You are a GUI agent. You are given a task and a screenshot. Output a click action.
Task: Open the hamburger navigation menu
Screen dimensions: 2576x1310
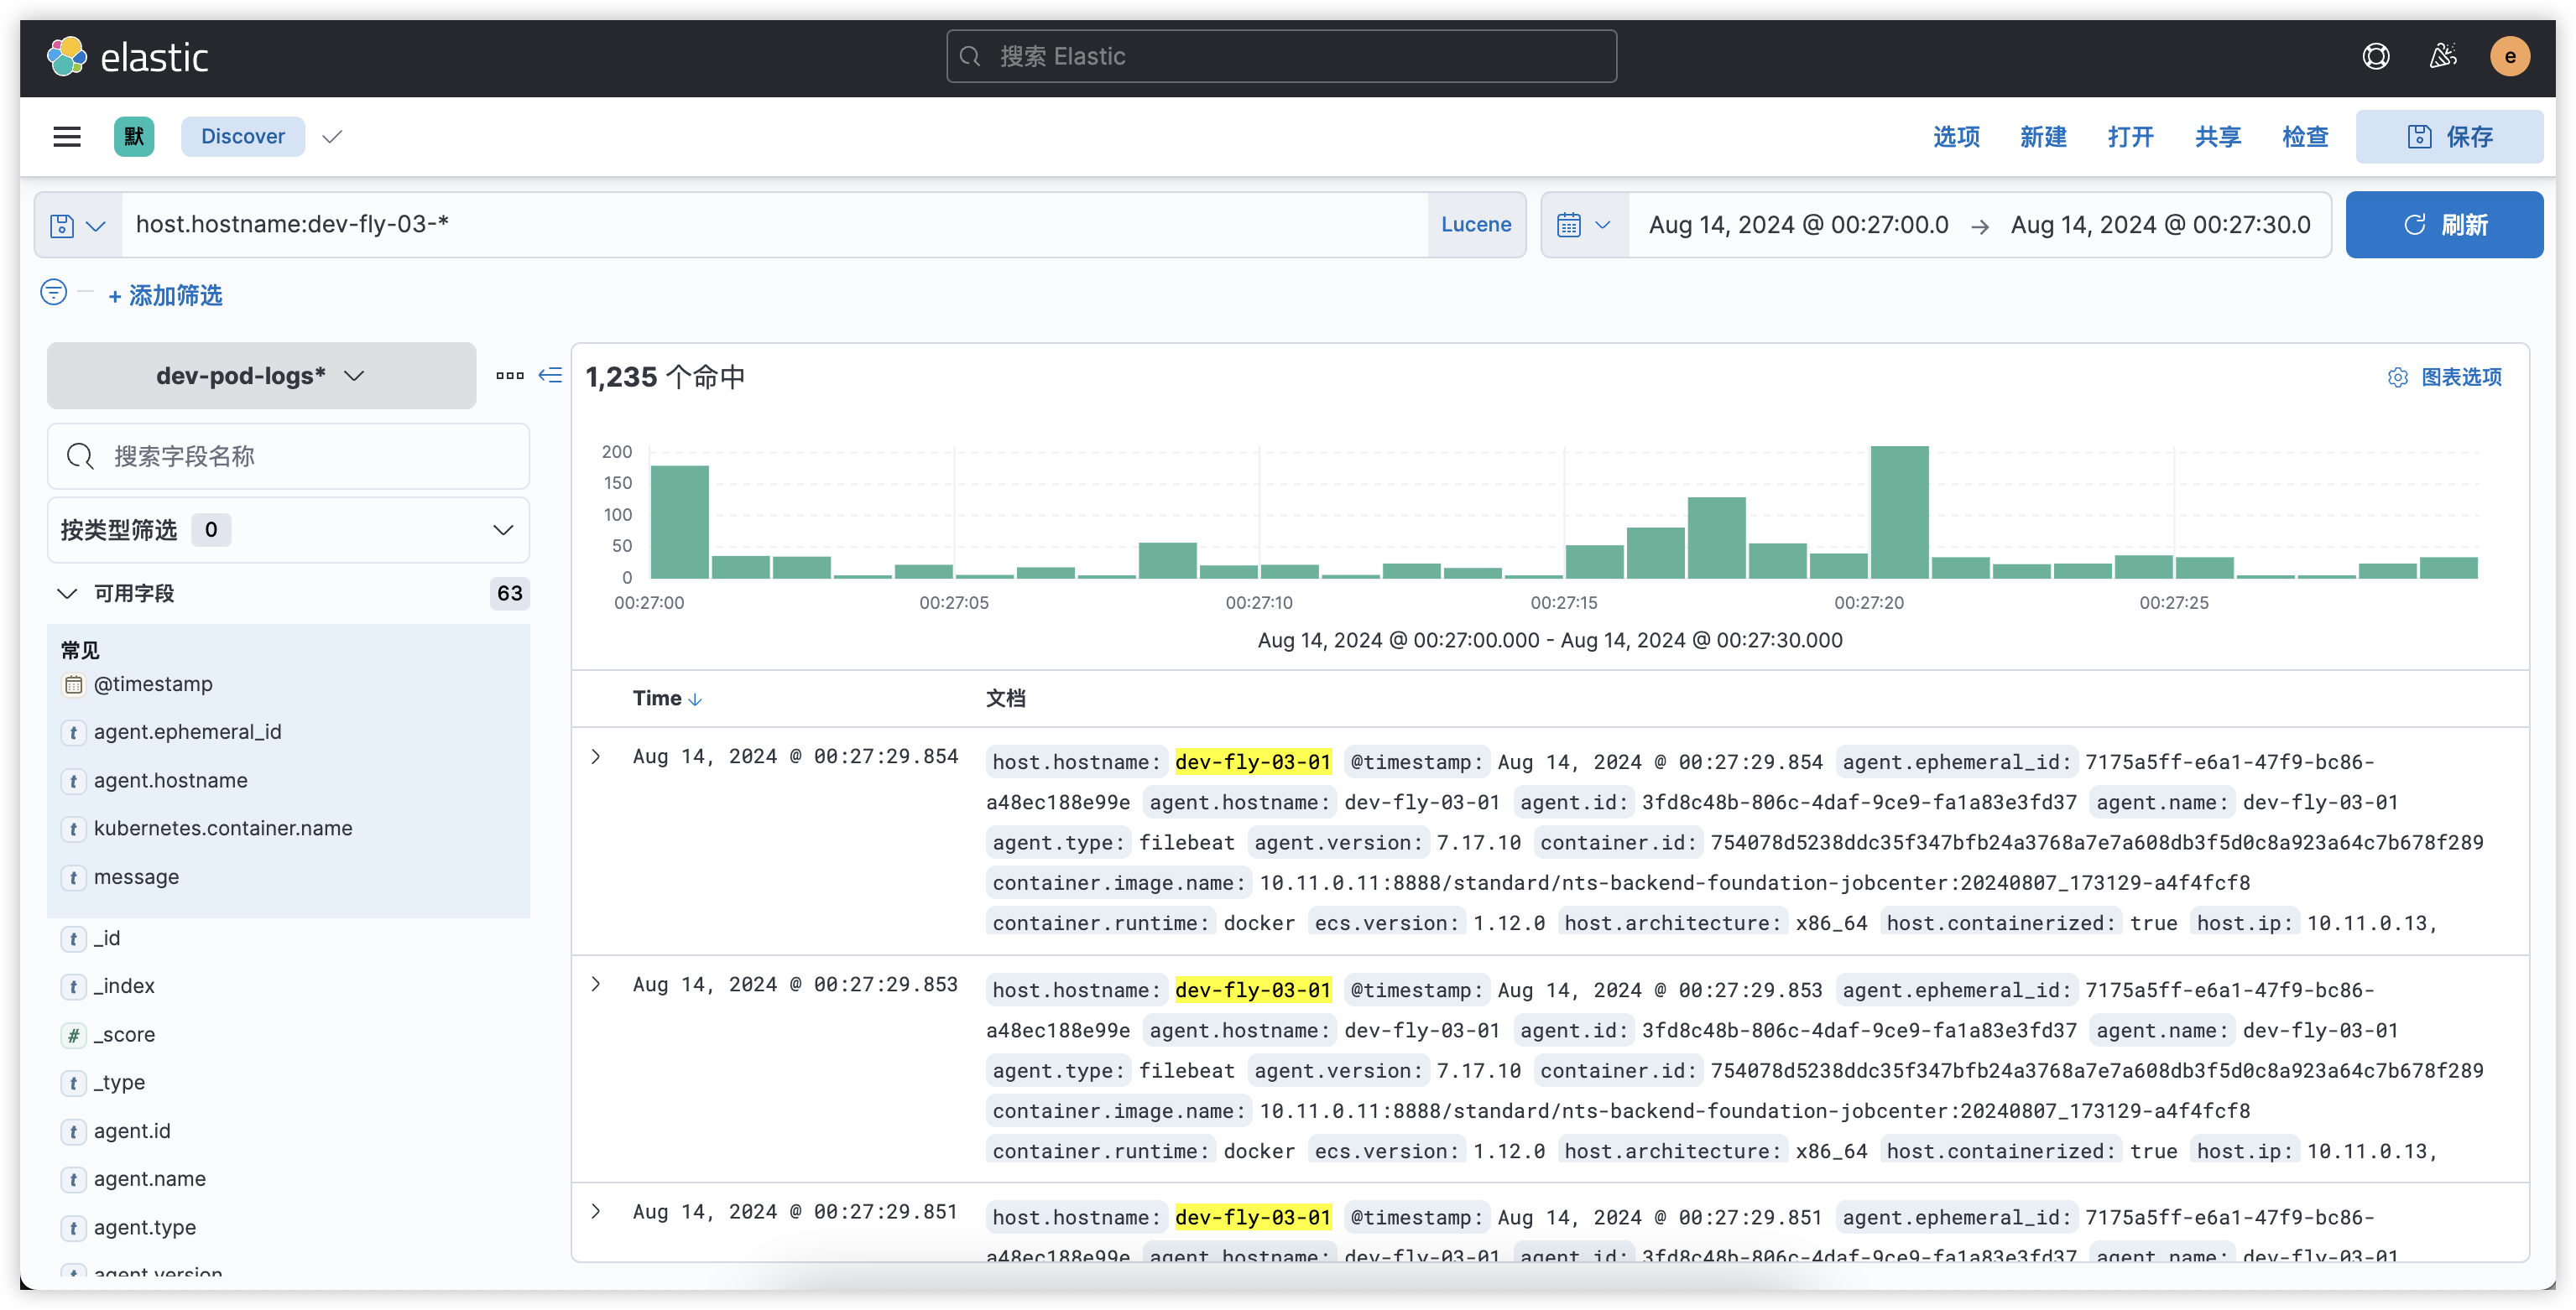pos(67,137)
